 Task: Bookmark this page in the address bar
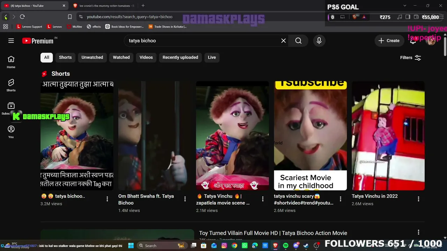[70, 17]
